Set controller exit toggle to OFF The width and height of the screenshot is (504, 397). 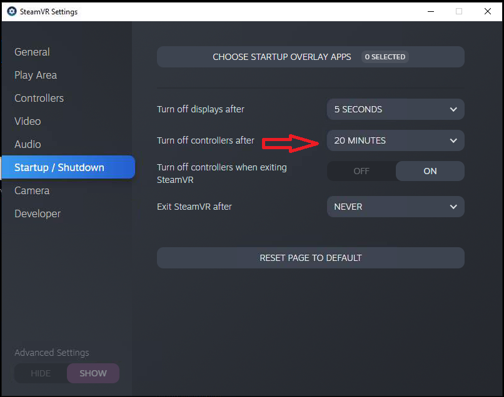[361, 171]
